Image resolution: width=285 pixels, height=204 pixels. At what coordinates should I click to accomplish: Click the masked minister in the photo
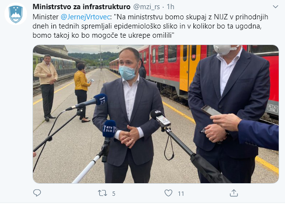click(x=128, y=116)
